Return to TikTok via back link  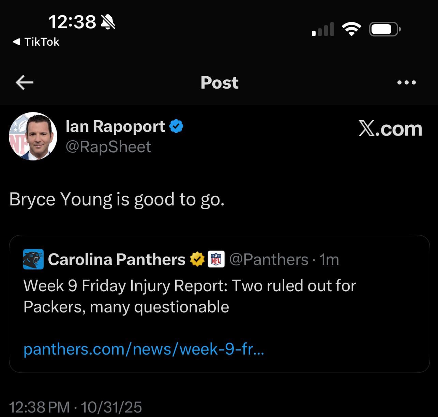tap(36, 42)
